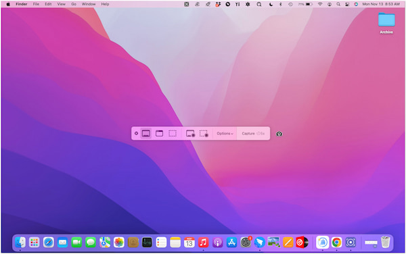Open Control Center in menu bar

click(347, 4)
